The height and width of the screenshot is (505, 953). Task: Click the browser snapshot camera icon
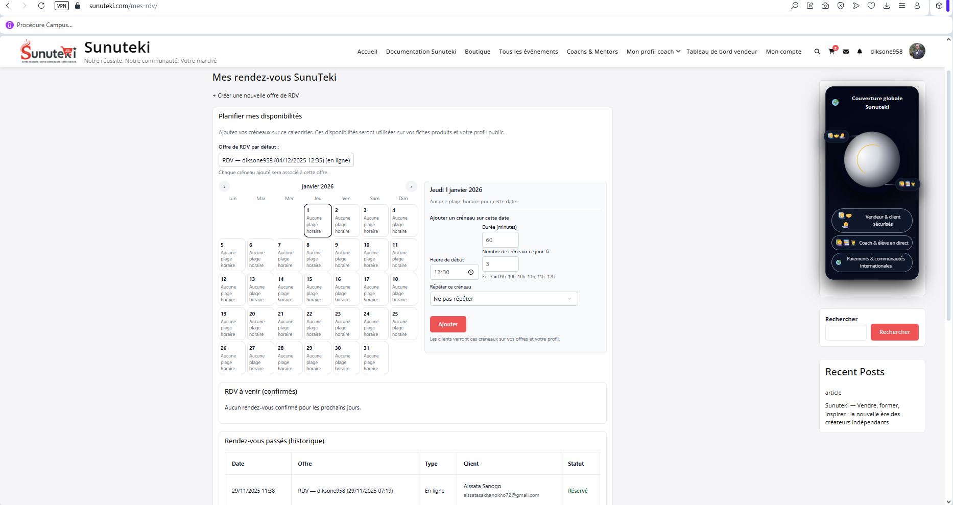coord(825,6)
